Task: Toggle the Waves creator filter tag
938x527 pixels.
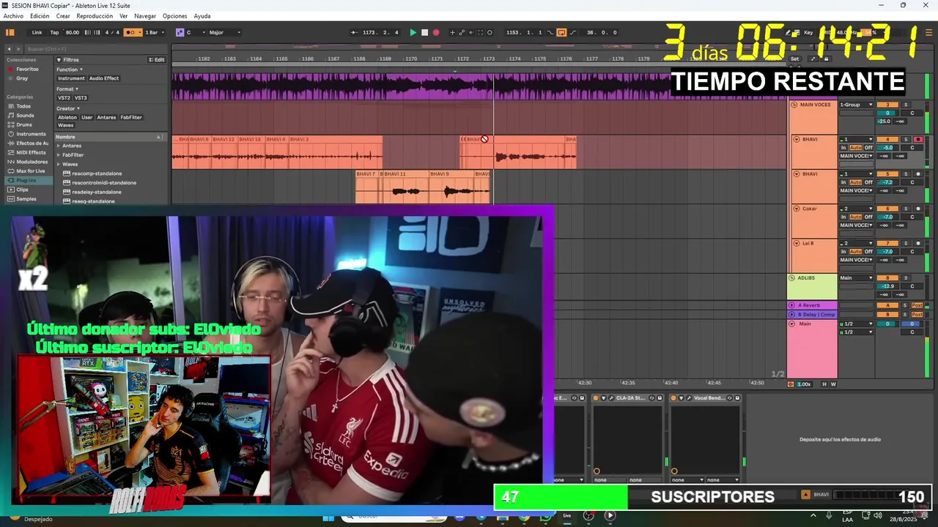Action: (x=65, y=125)
